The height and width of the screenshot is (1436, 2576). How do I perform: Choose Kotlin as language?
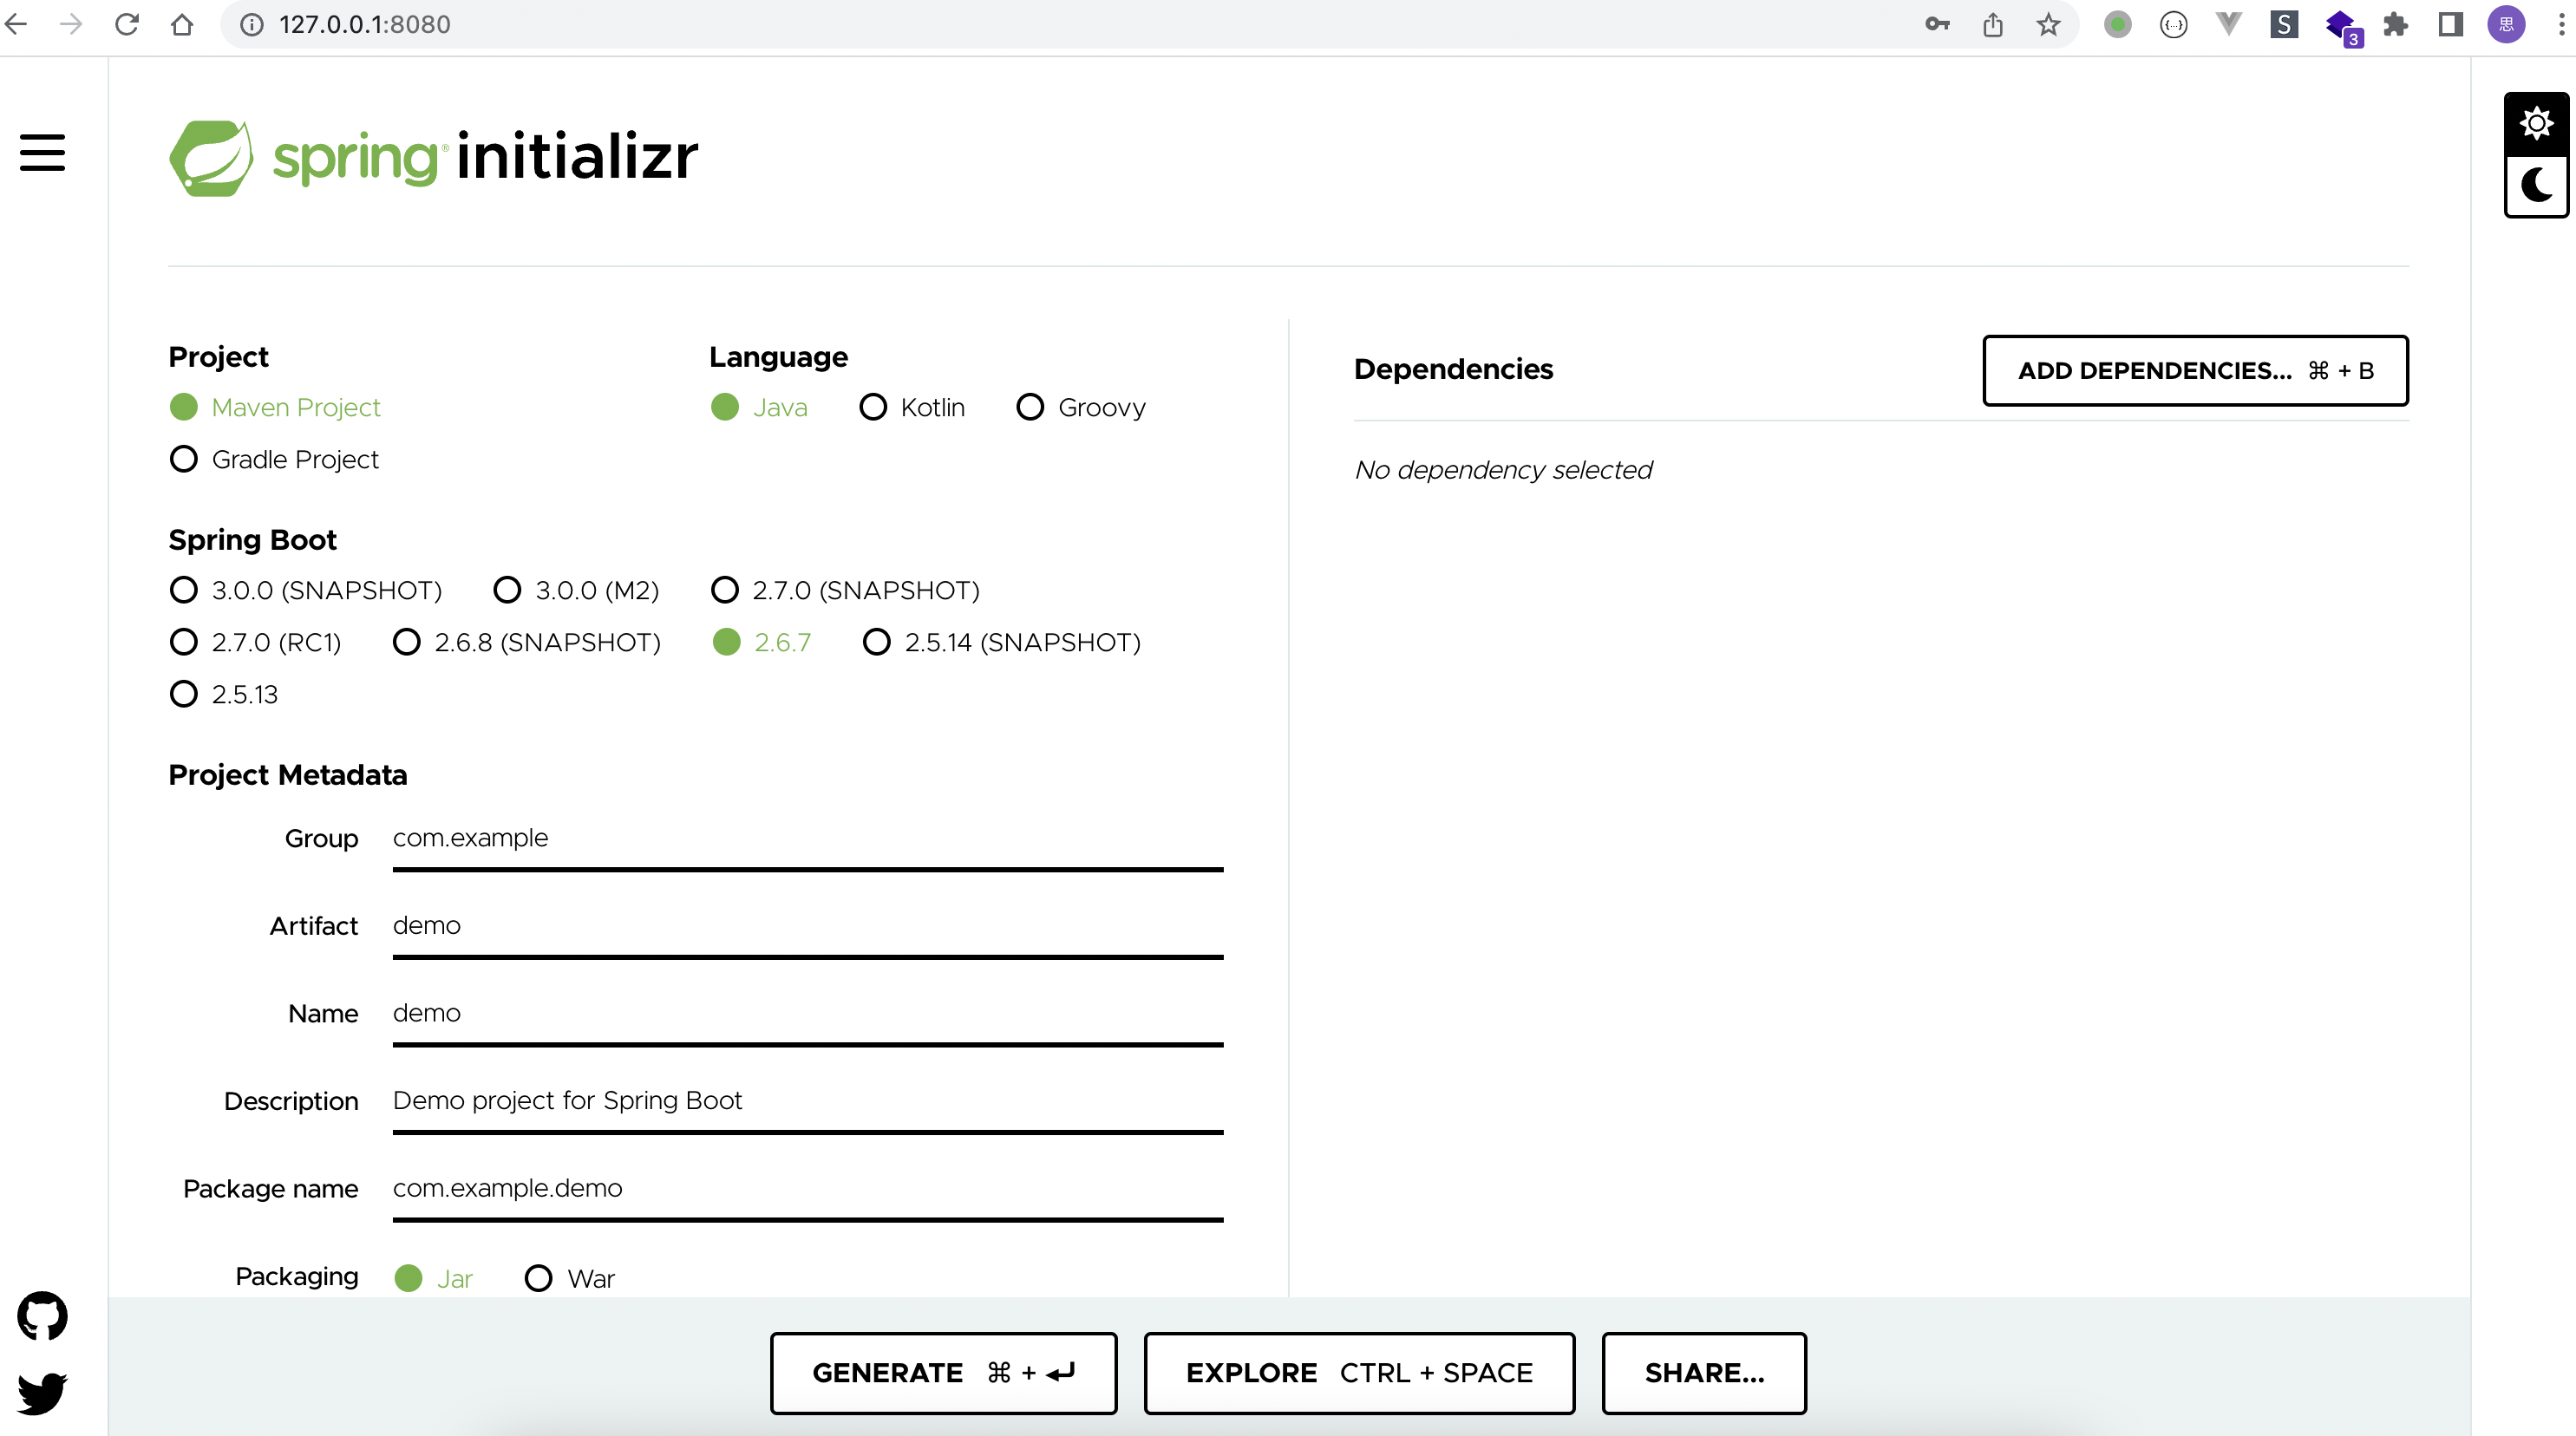(x=912, y=407)
